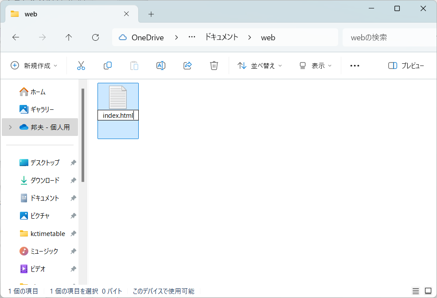The height and width of the screenshot is (298, 437).
Task: Refresh the folder view
Action: [x=95, y=37]
